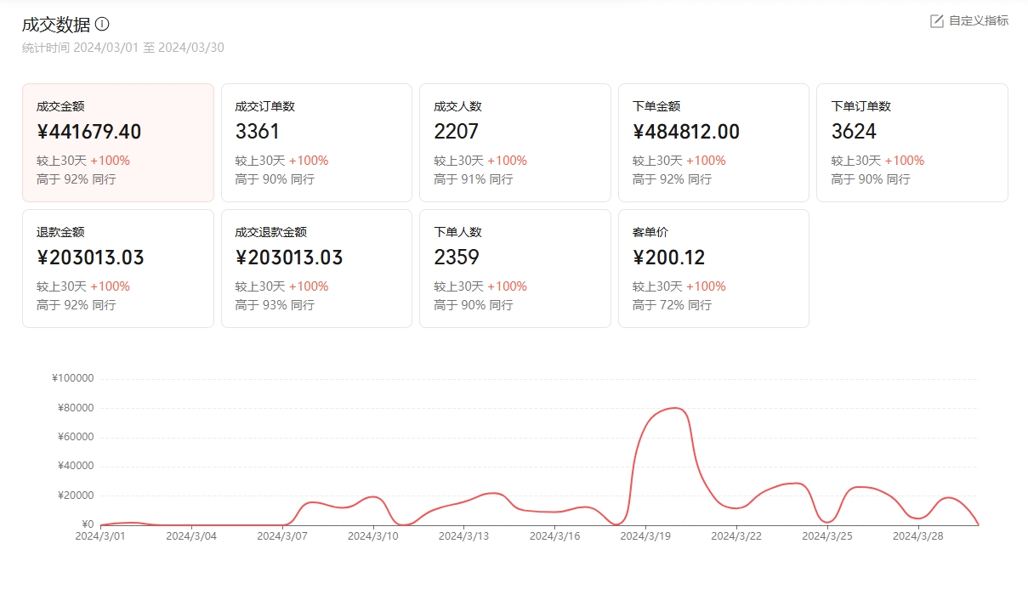
Task: Click the 2024/3/28 x-axis date label
Action: 918,536
